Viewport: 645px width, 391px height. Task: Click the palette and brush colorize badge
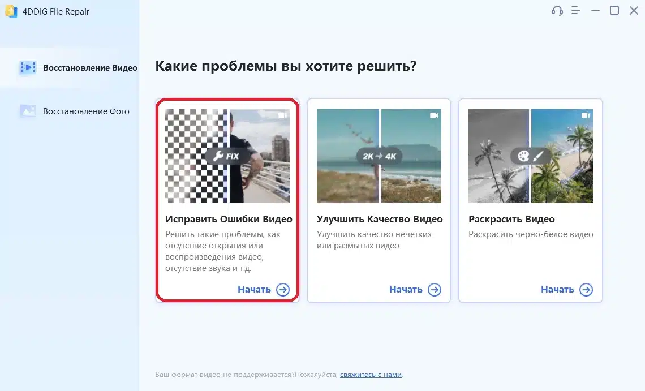pos(530,156)
